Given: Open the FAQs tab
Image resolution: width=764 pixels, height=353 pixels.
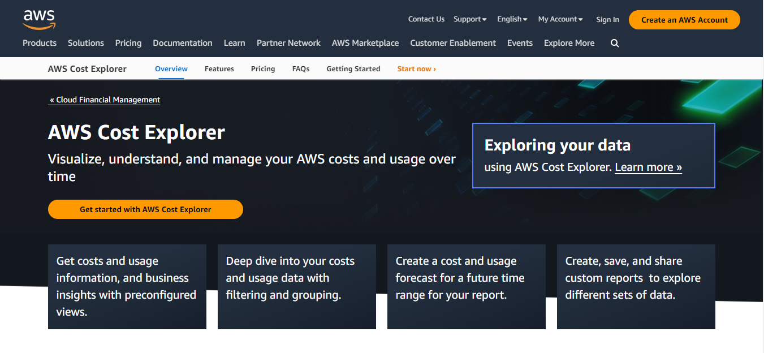Looking at the screenshot, I should tap(301, 68).
